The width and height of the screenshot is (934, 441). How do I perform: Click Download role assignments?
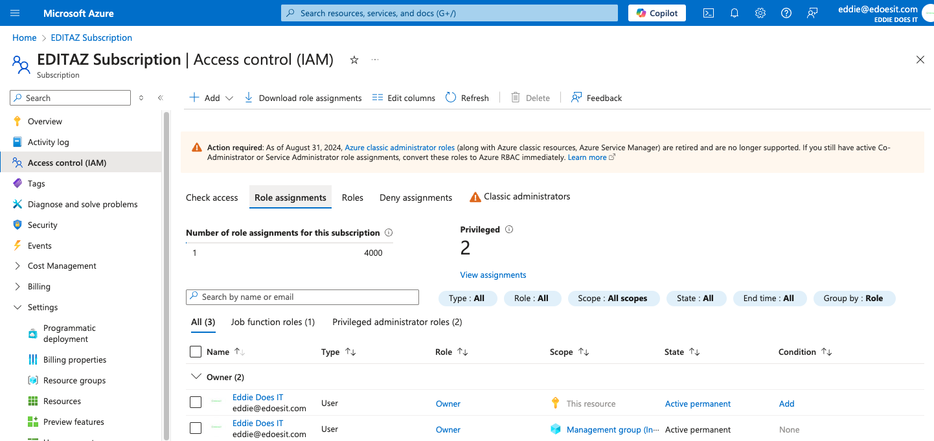point(303,98)
